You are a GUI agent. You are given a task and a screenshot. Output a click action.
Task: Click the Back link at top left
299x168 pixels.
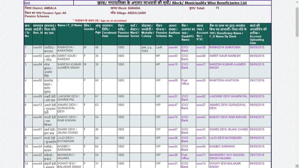[x=27, y=3]
